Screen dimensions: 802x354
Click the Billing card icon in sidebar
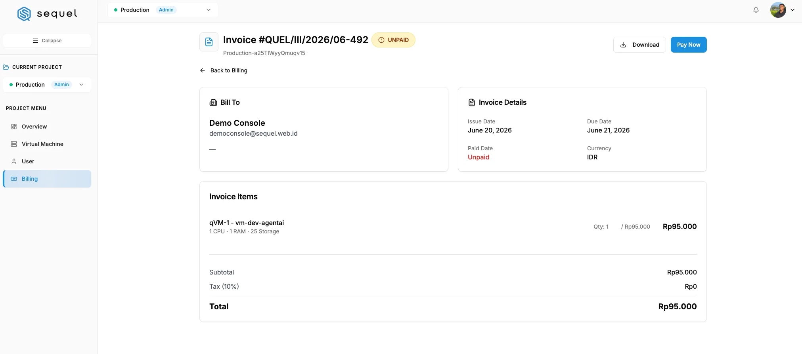(x=14, y=179)
